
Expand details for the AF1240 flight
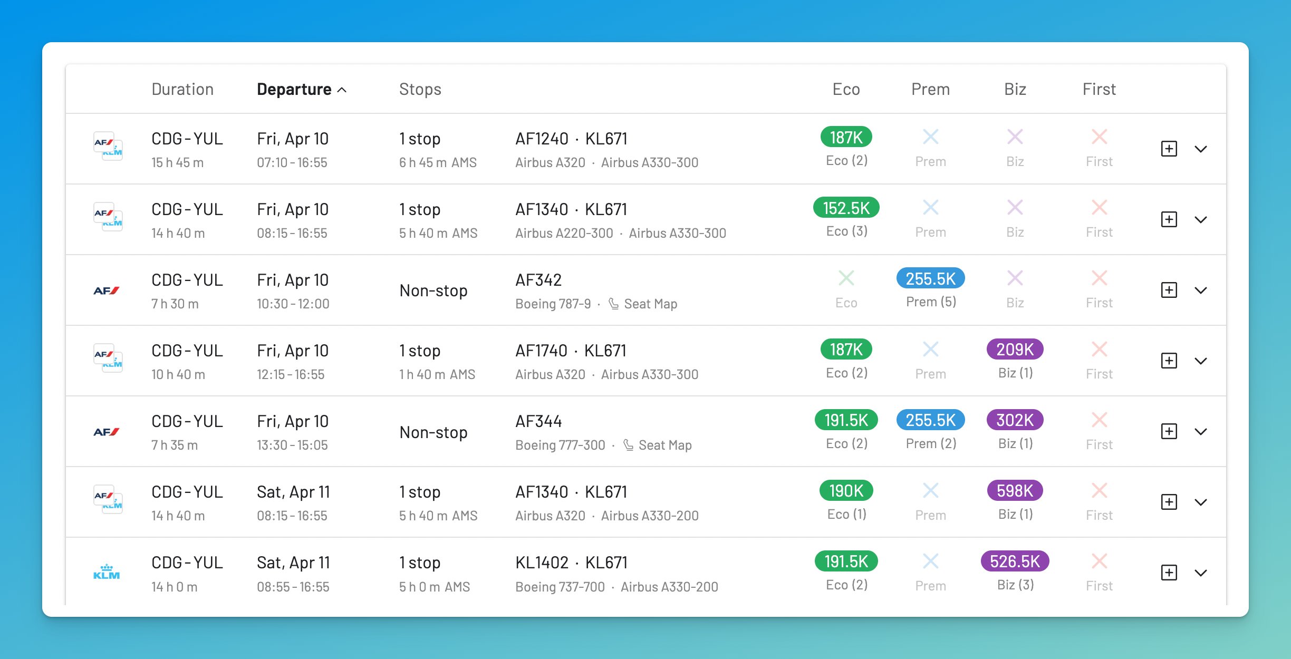[1202, 149]
